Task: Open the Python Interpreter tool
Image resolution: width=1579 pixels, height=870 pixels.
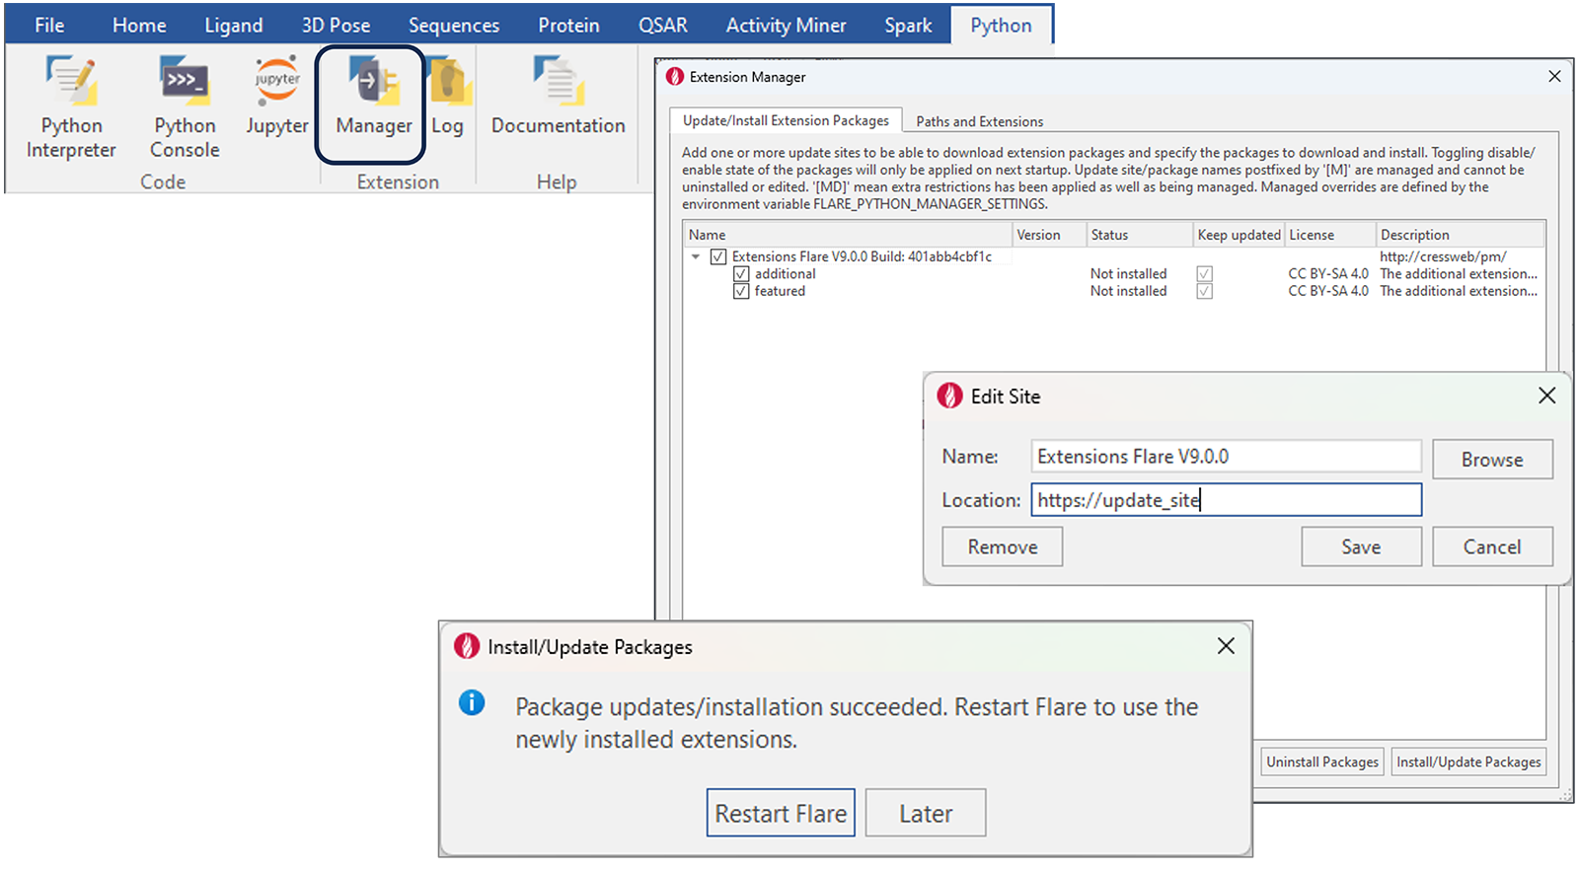Action: click(71, 107)
